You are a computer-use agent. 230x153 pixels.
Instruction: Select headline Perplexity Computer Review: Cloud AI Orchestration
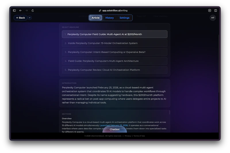click(114, 70)
